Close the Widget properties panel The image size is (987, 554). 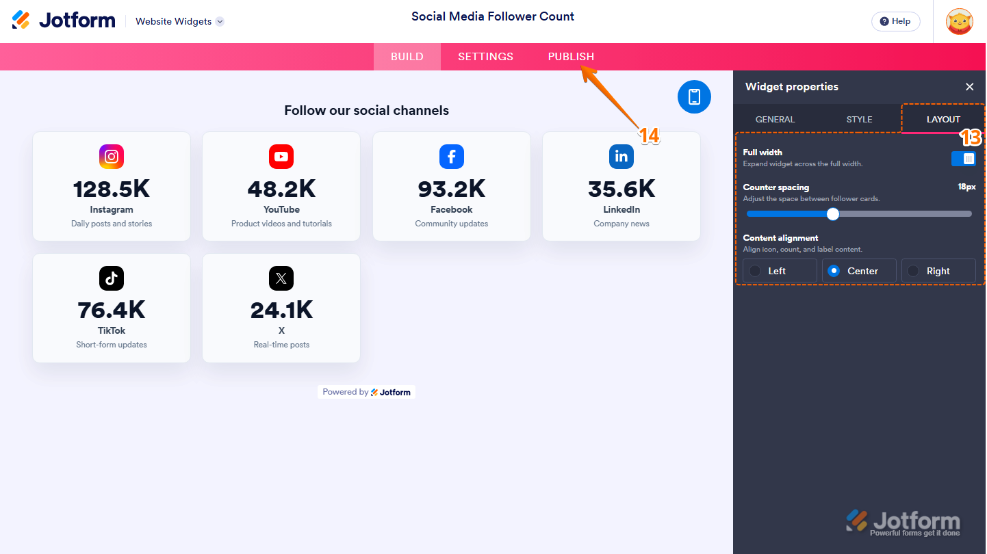tap(969, 87)
